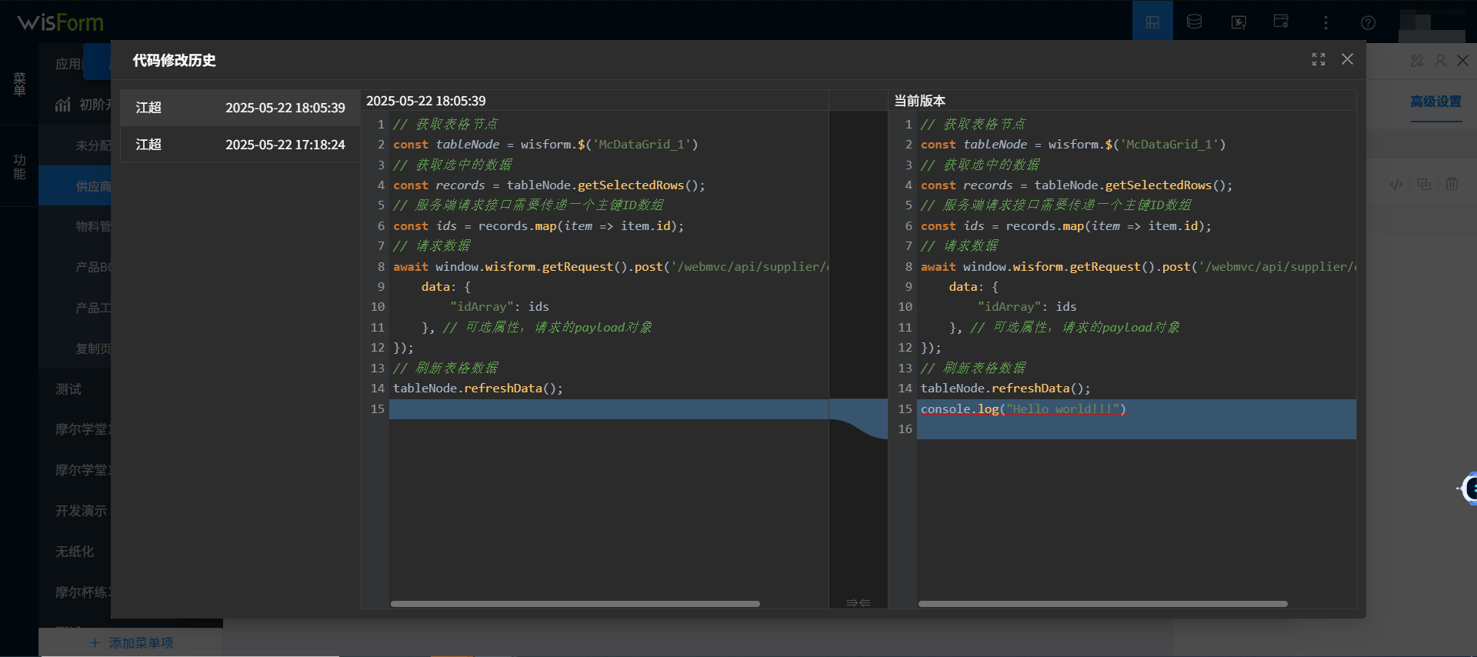Click the help question mark icon
Viewport: 1477px width, 657px height.
1368,22
